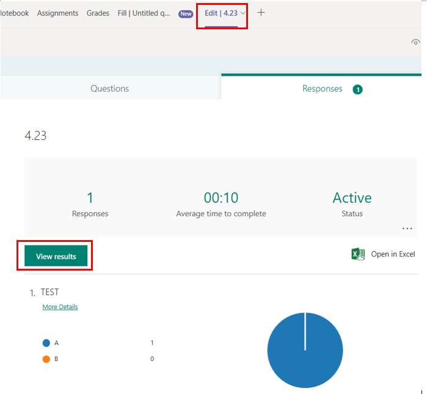Screen dimensions: 427x394
Task: Select the Edit | 4.23 tab
Action: 221,13
